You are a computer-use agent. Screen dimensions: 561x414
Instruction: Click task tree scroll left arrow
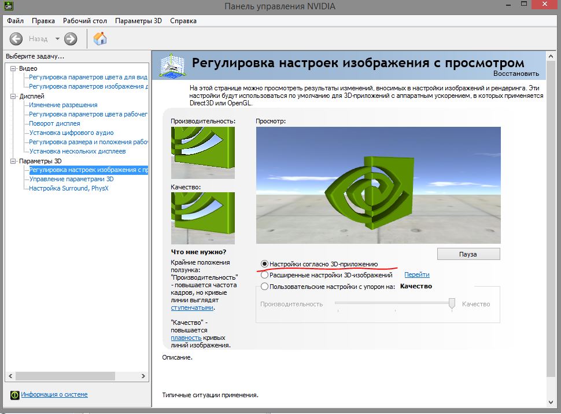(x=10, y=376)
